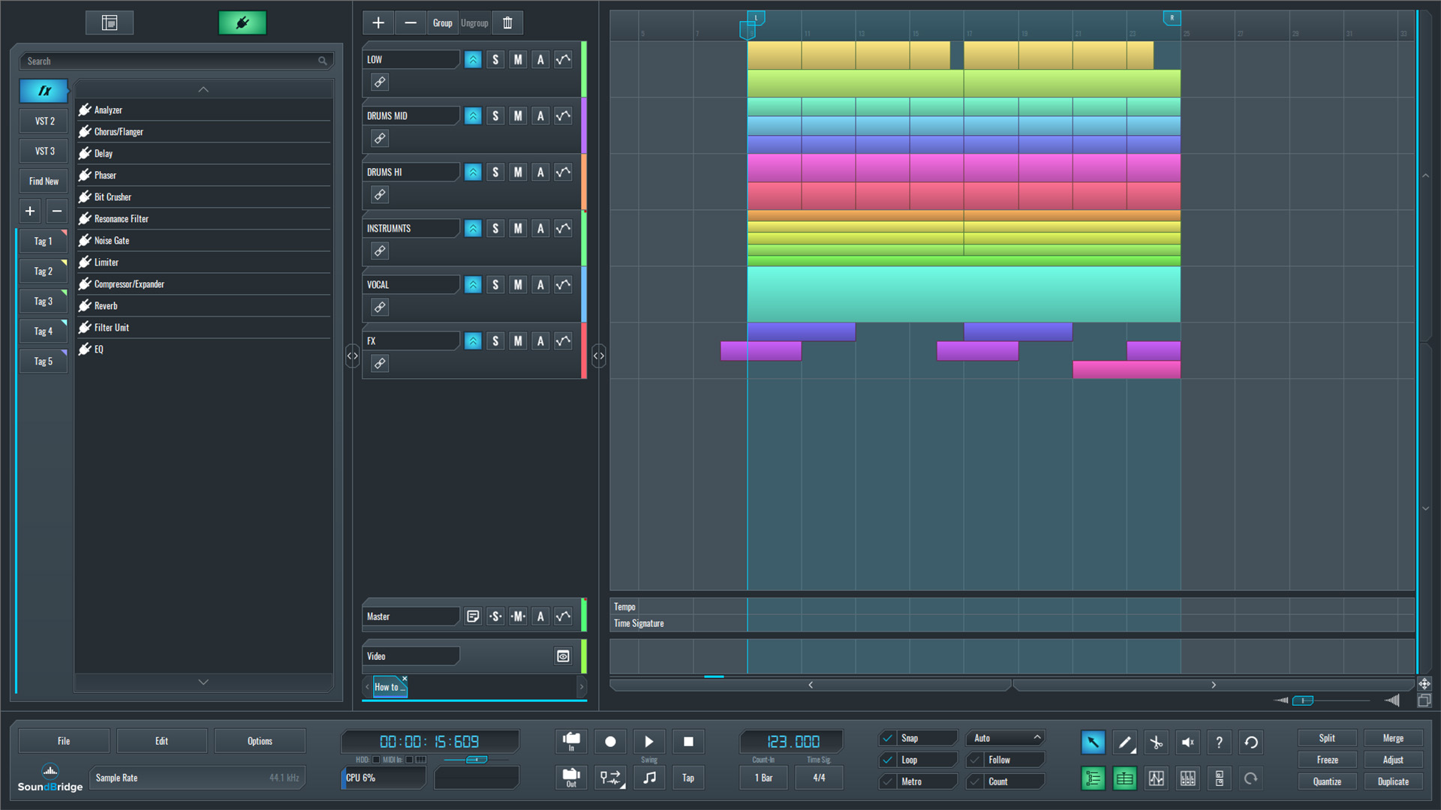This screenshot has width=1441, height=810.
Task: Click the effects Search field
Action: (x=176, y=61)
